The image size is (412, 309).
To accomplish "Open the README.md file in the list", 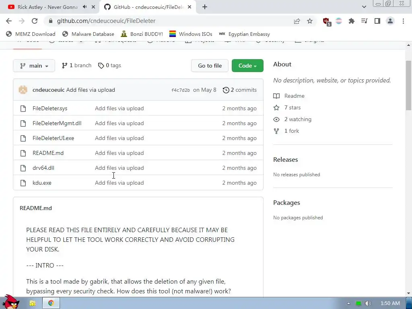I will pos(48,153).
